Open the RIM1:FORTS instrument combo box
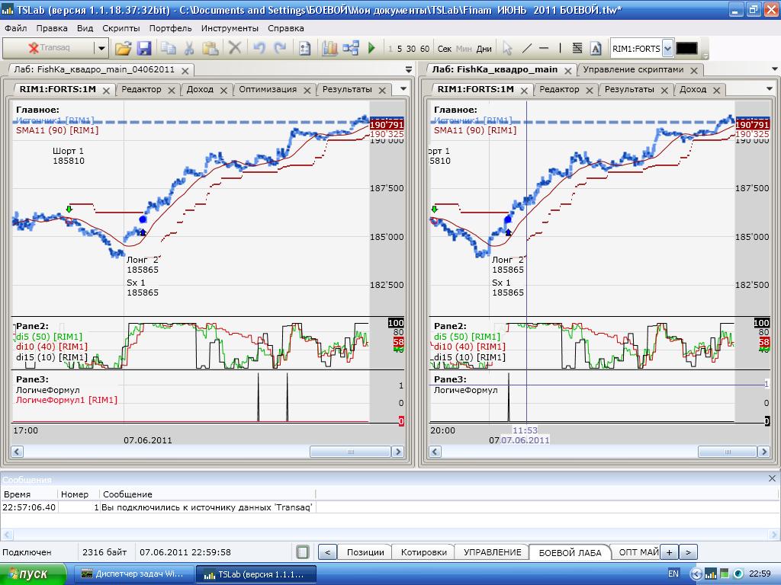781x585 pixels. 667,49
